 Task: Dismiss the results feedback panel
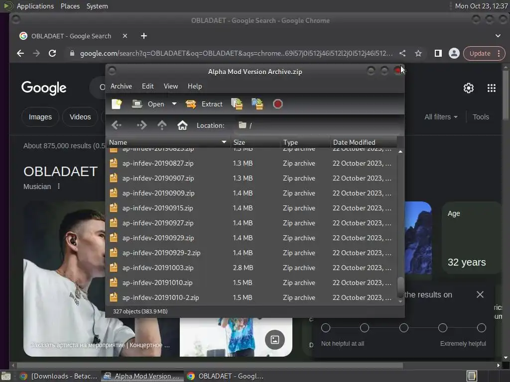coord(480,294)
